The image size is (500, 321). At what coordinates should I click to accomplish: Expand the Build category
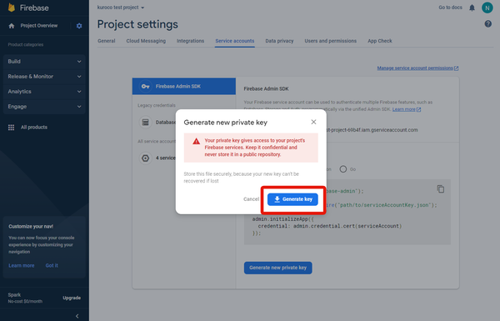click(x=44, y=61)
